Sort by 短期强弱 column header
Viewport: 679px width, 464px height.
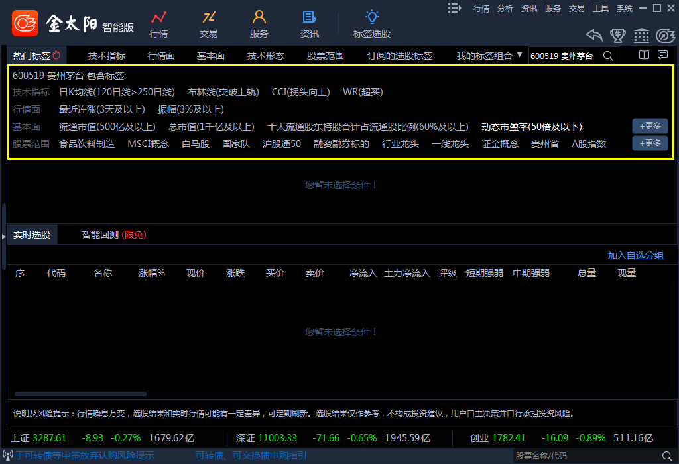point(484,273)
